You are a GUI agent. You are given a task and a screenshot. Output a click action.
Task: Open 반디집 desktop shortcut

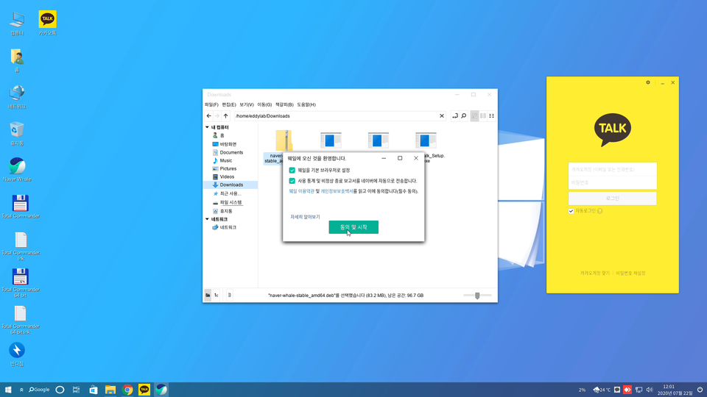coord(17,354)
